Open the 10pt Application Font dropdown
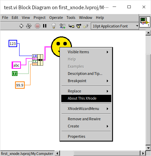151x156 pixels. [x=115, y=26]
